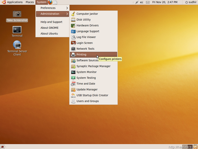Click the show desktop icon bottom-left
Image resolution: width=198 pixels, height=149 pixels.
pos(2,147)
